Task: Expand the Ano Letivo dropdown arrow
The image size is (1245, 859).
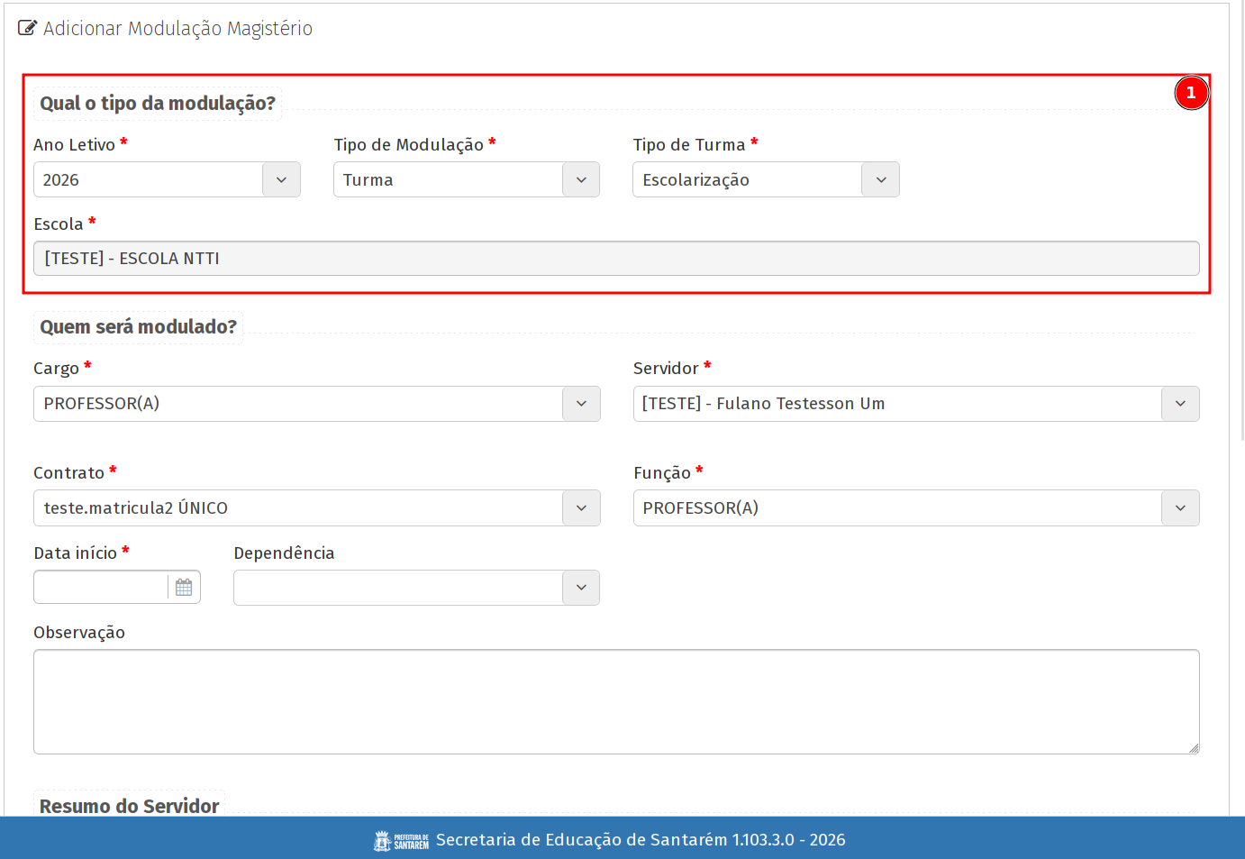Action: pyautogui.click(x=281, y=179)
